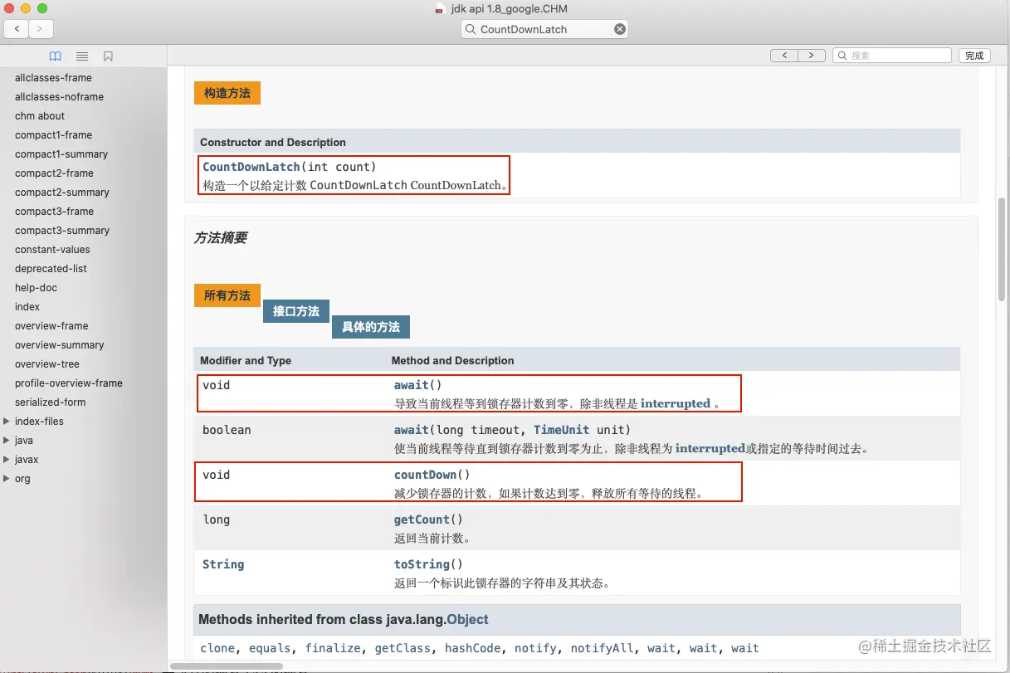This screenshot has width=1010, height=673.
Task: Click the horizontal scrollbar thumb at bottom
Action: 227,666
